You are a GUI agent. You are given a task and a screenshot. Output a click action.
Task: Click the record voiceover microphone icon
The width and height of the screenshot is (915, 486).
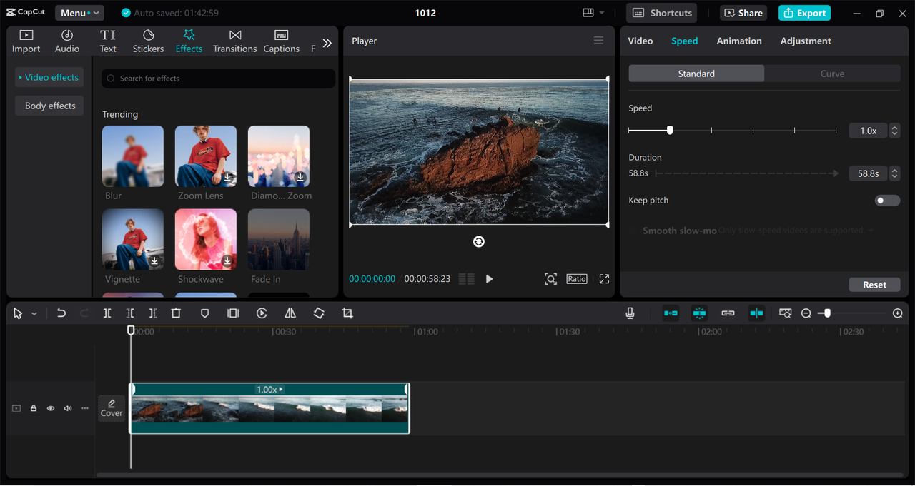tap(630, 313)
